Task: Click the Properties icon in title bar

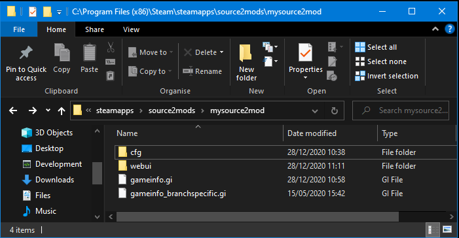Action: (x=33, y=12)
